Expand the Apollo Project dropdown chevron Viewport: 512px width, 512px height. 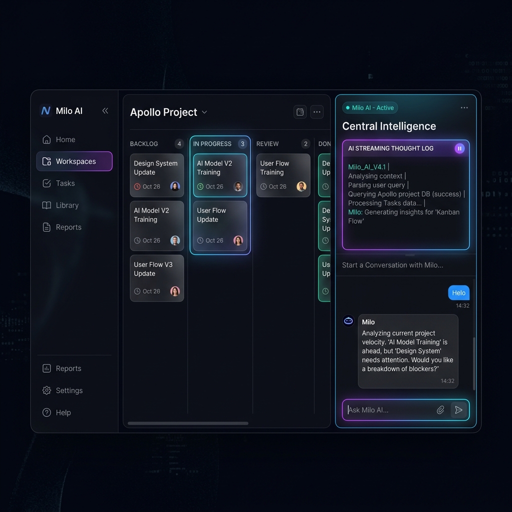coord(204,112)
